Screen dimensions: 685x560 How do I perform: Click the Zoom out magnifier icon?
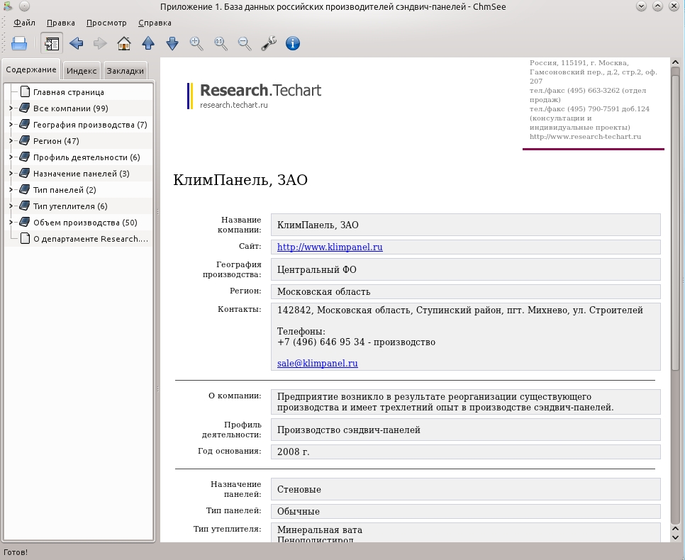coord(245,43)
